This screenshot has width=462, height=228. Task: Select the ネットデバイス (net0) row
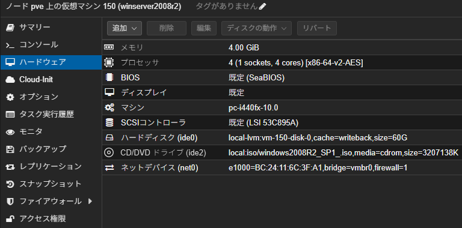pos(282,168)
